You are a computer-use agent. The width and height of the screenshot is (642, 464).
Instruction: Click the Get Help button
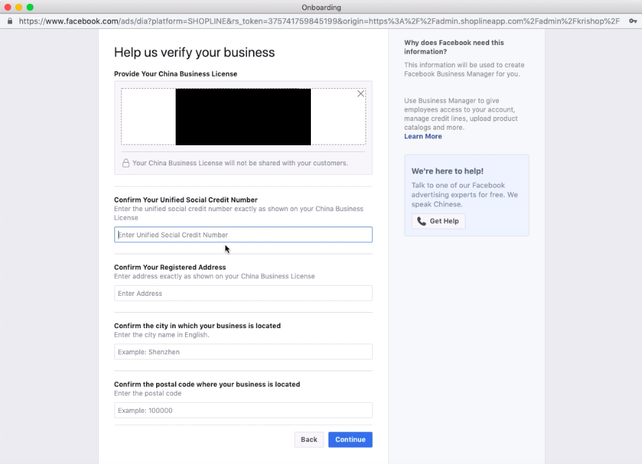(438, 221)
